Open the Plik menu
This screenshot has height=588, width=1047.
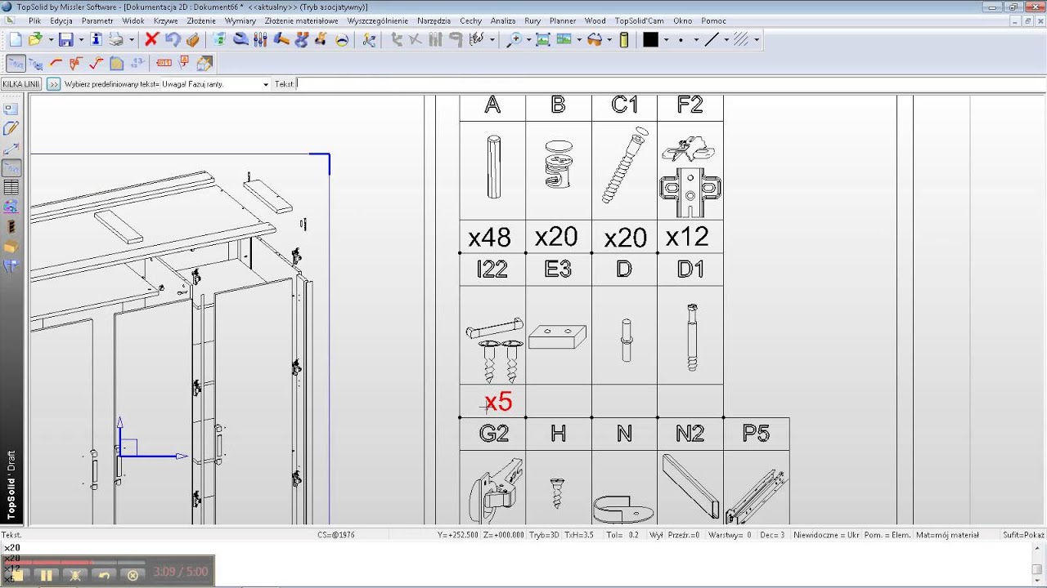[x=34, y=20]
